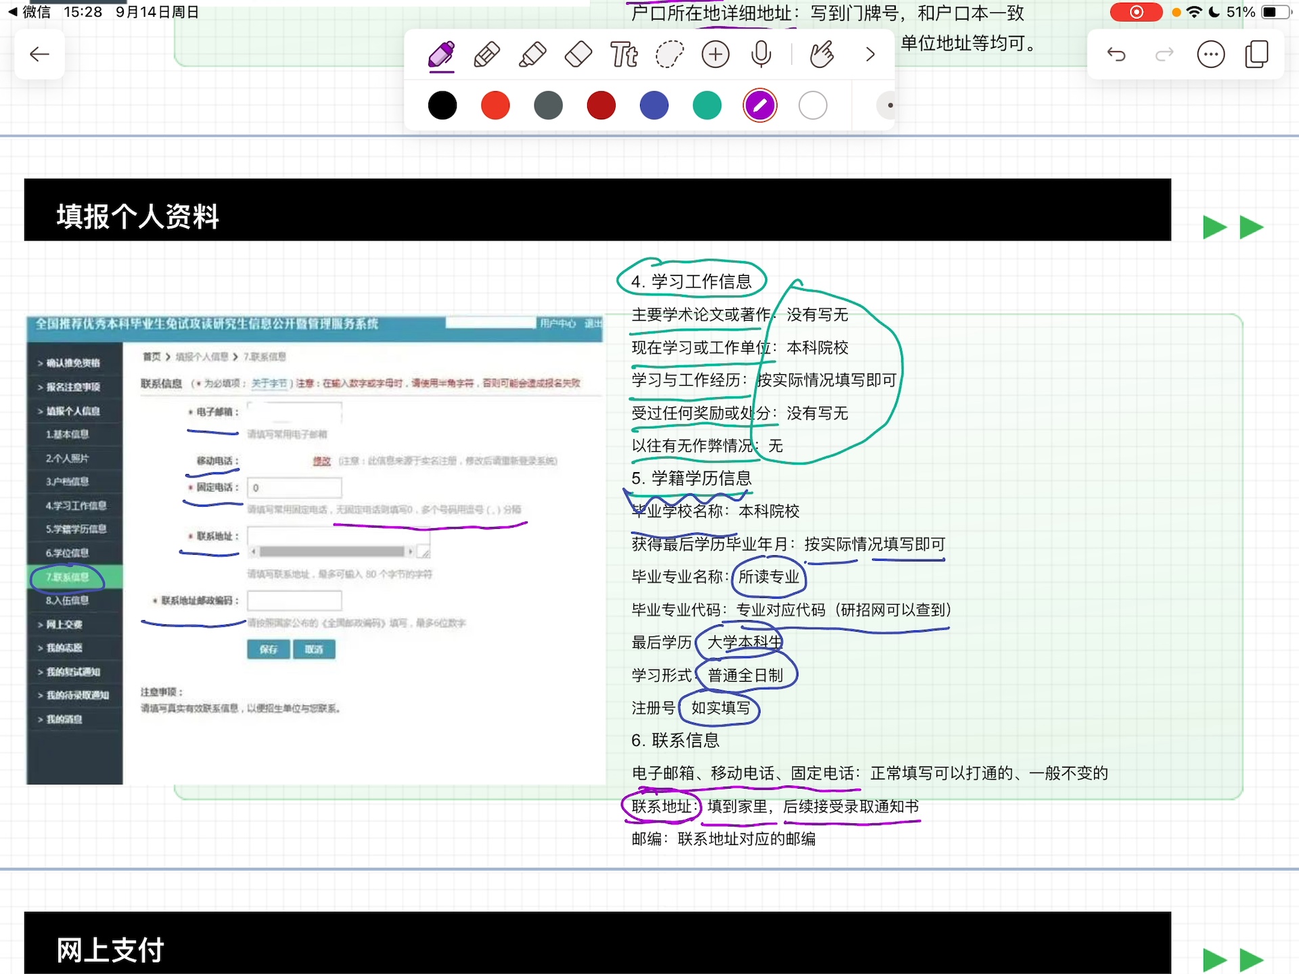Pick the blue pen color

654,106
